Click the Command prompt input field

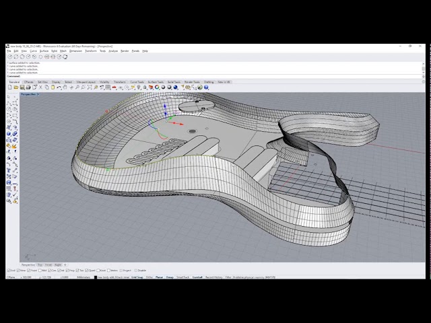pos(214,76)
